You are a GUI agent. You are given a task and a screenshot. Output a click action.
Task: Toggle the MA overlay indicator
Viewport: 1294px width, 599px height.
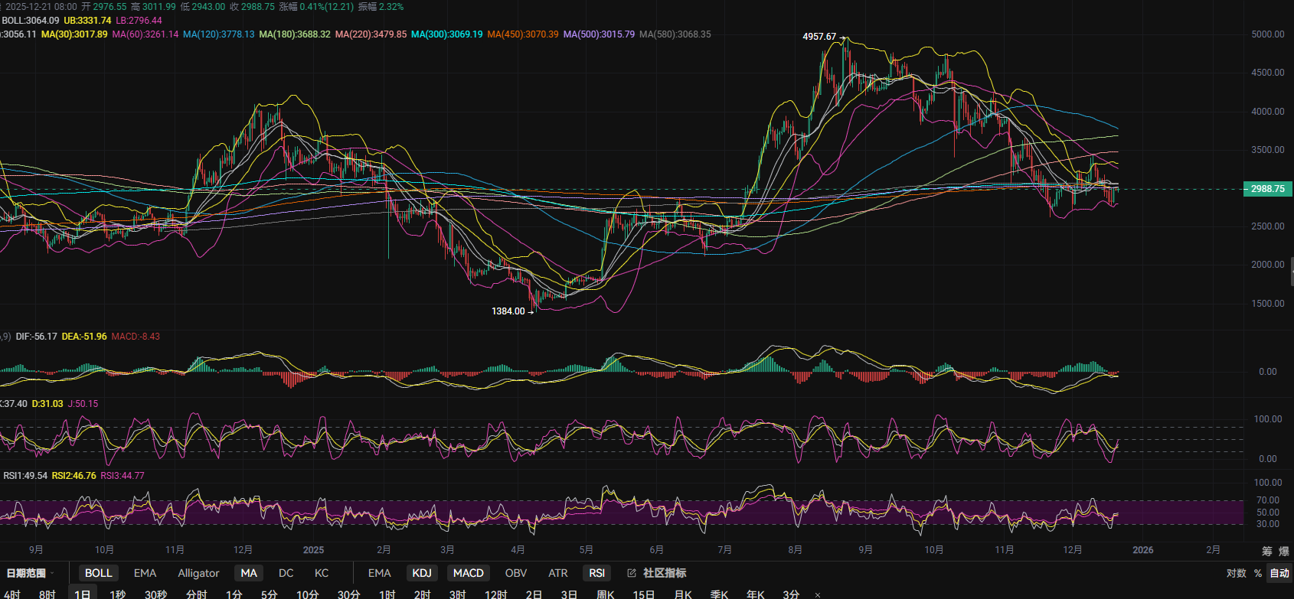click(x=249, y=573)
